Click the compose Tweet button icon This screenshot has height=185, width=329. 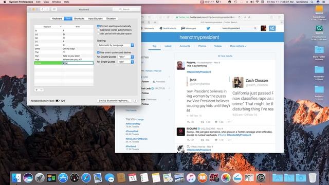click(272, 28)
